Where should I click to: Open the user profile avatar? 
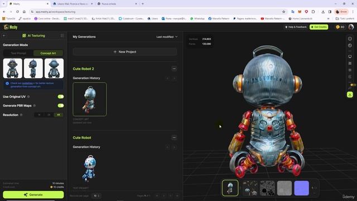[351, 27]
